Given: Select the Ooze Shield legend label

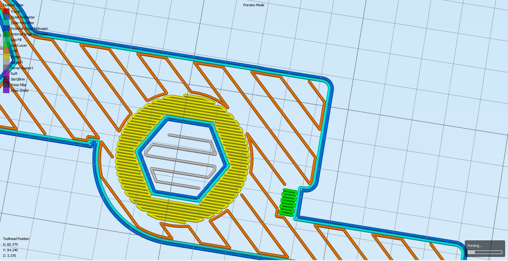Looking at the screenshot, I should coord(19,91).
